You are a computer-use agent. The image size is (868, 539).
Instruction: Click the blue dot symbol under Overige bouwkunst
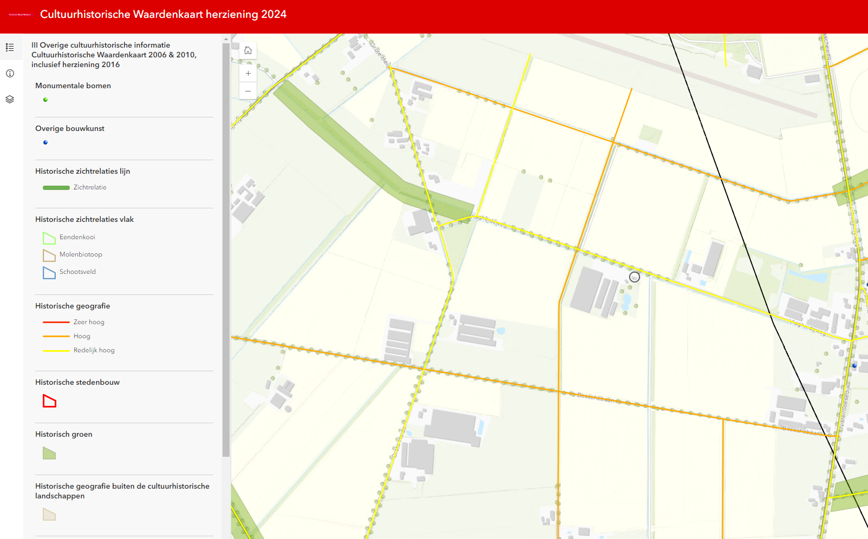tap(45, 142)
